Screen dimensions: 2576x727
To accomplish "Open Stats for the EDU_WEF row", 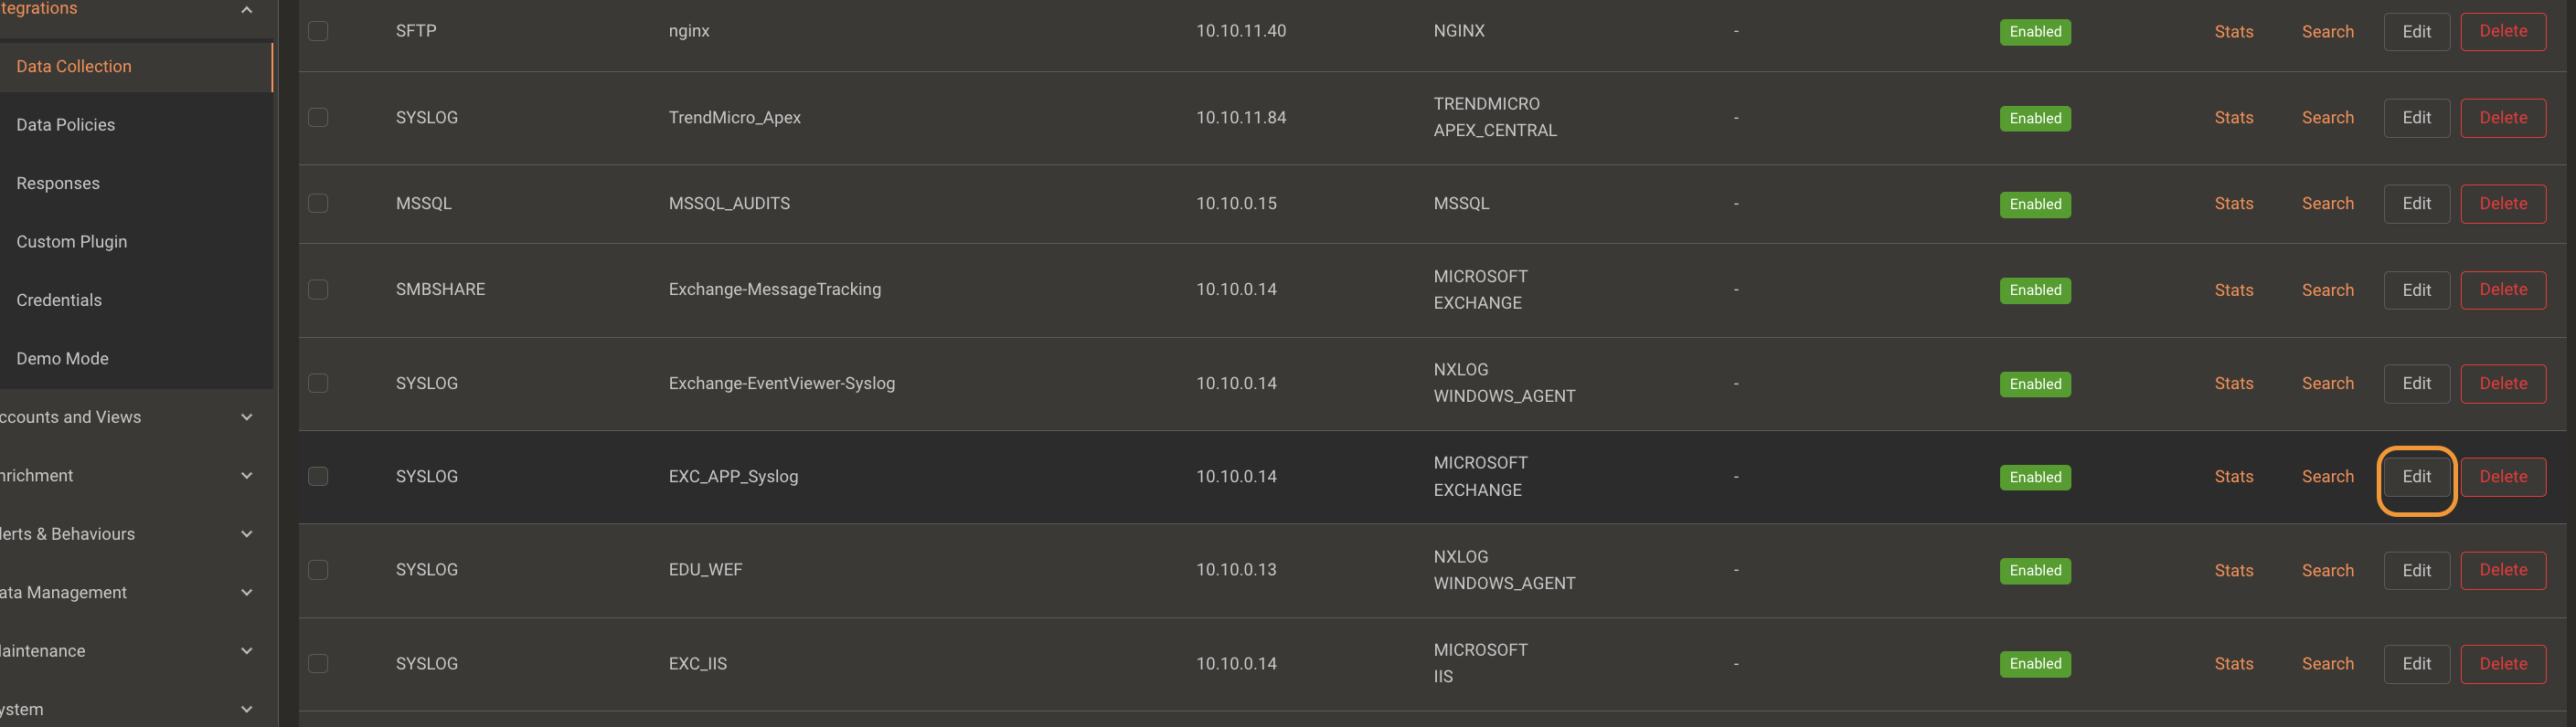I will pyautogui.click(x=2233, y=570).
